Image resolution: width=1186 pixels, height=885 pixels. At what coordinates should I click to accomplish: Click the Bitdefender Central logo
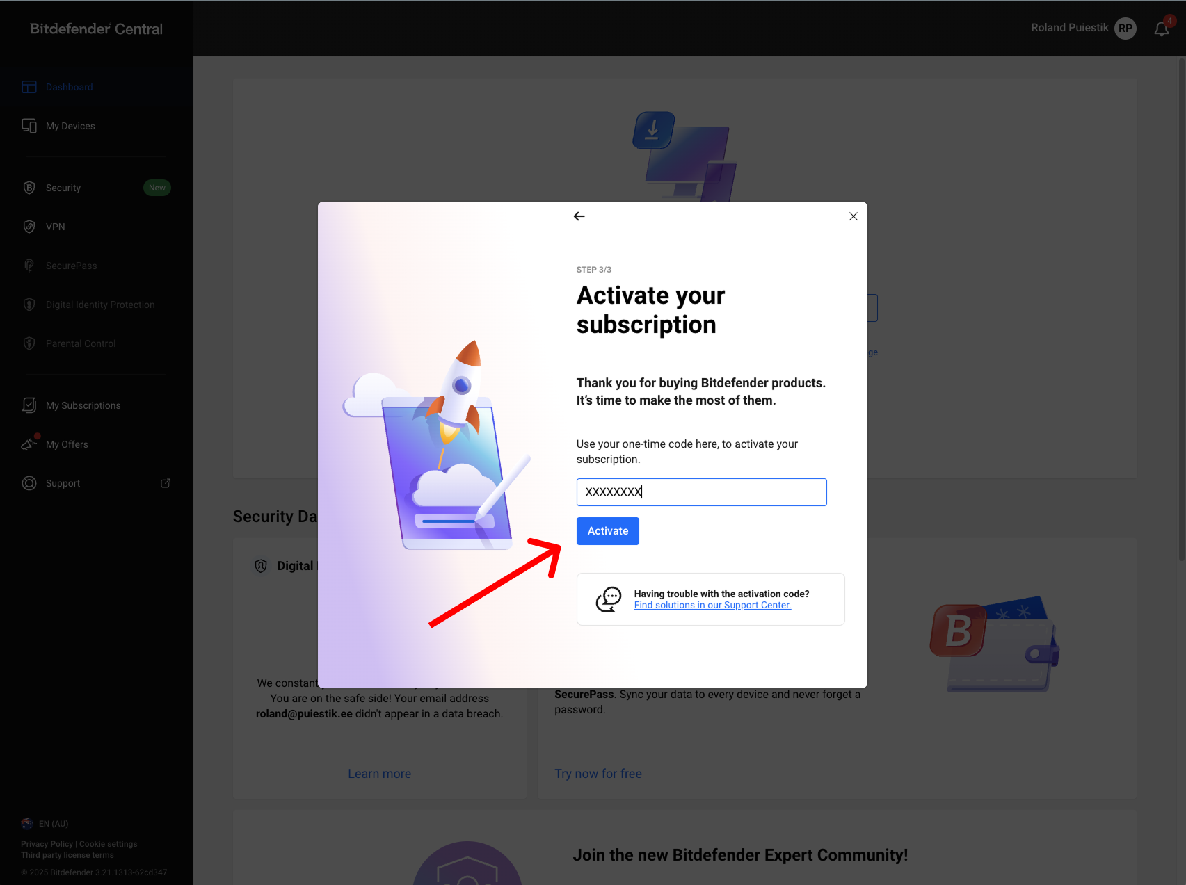click(x=97, y=29)
